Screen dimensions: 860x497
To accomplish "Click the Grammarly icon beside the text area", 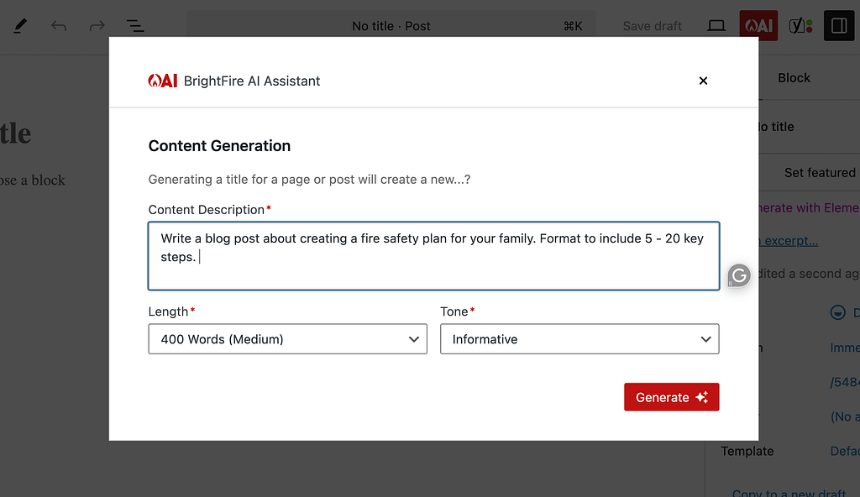I will (x=738, y=275).
